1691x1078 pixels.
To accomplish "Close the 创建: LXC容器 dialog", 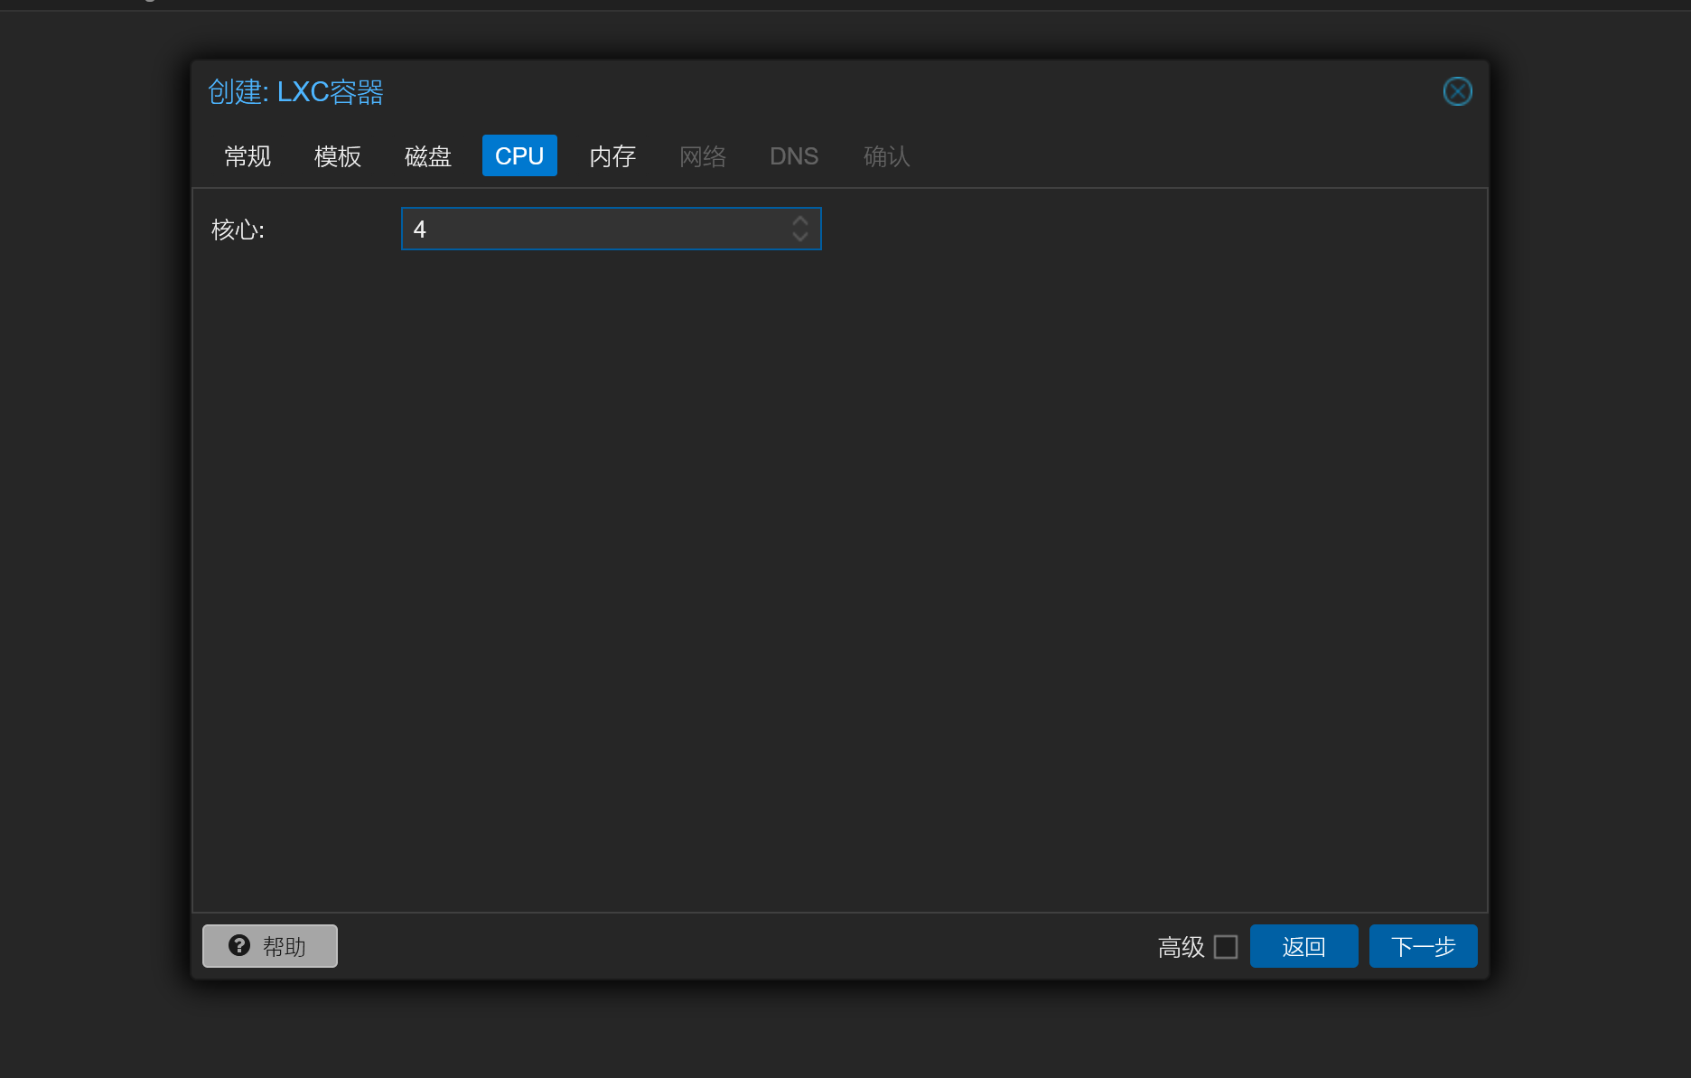I will [x=1457, y=91].
